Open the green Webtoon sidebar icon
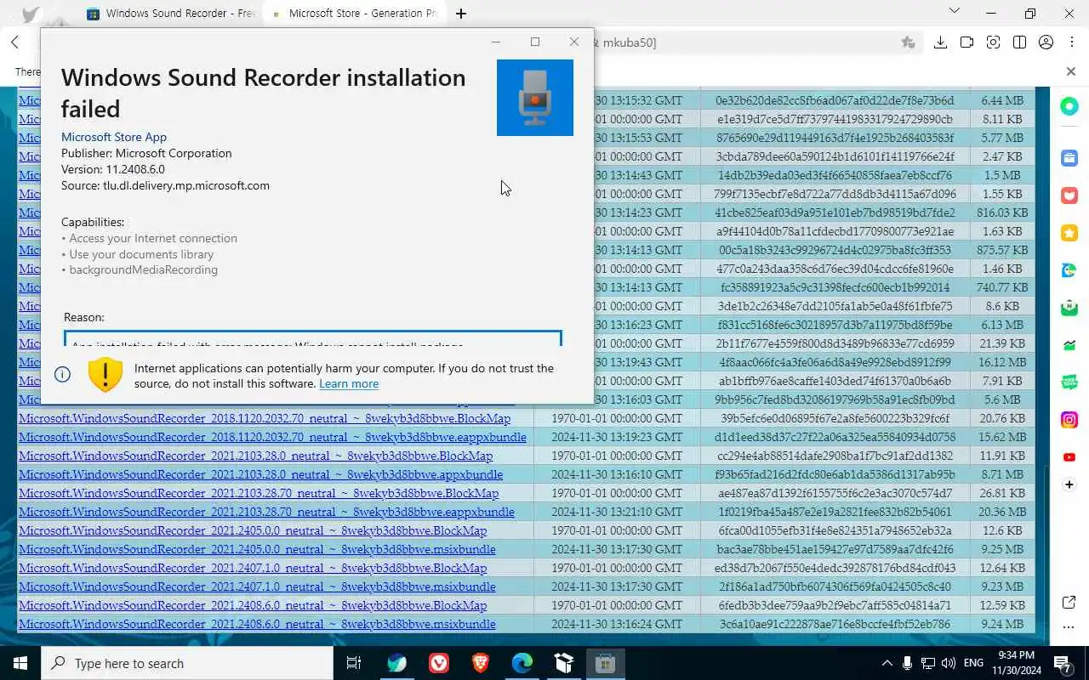 pos(1069,382)
